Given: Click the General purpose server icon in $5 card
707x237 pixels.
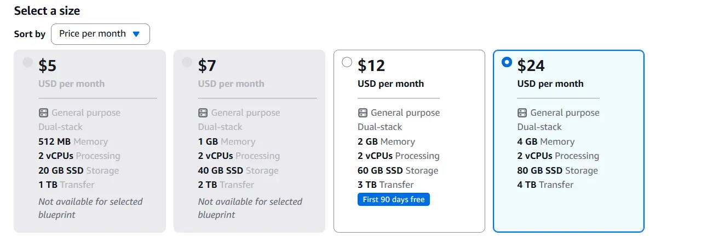Looking at the screenshot, I should [x=43, y=113].
